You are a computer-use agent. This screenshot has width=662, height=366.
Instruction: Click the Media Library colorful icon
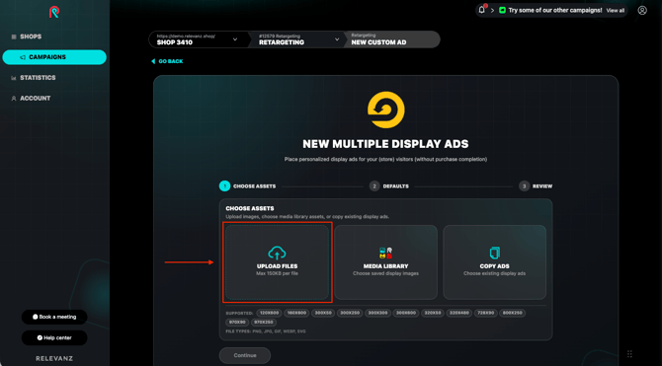click(386, 253)
